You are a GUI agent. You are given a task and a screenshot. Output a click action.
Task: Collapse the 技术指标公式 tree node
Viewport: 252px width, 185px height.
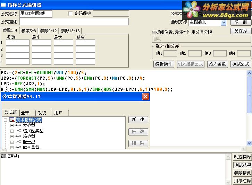coord(6,120)
